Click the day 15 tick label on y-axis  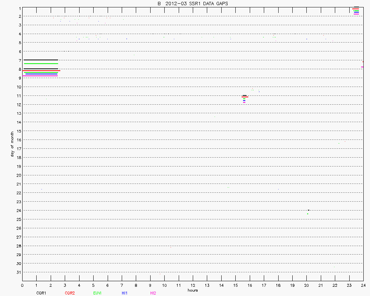click(18, 131)
